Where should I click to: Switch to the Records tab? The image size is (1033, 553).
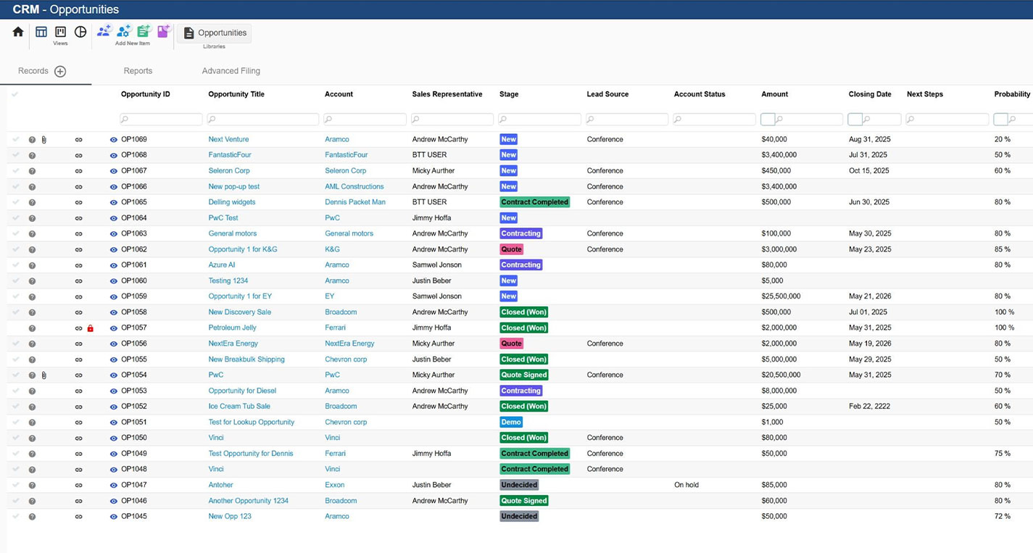pos(33,71)
